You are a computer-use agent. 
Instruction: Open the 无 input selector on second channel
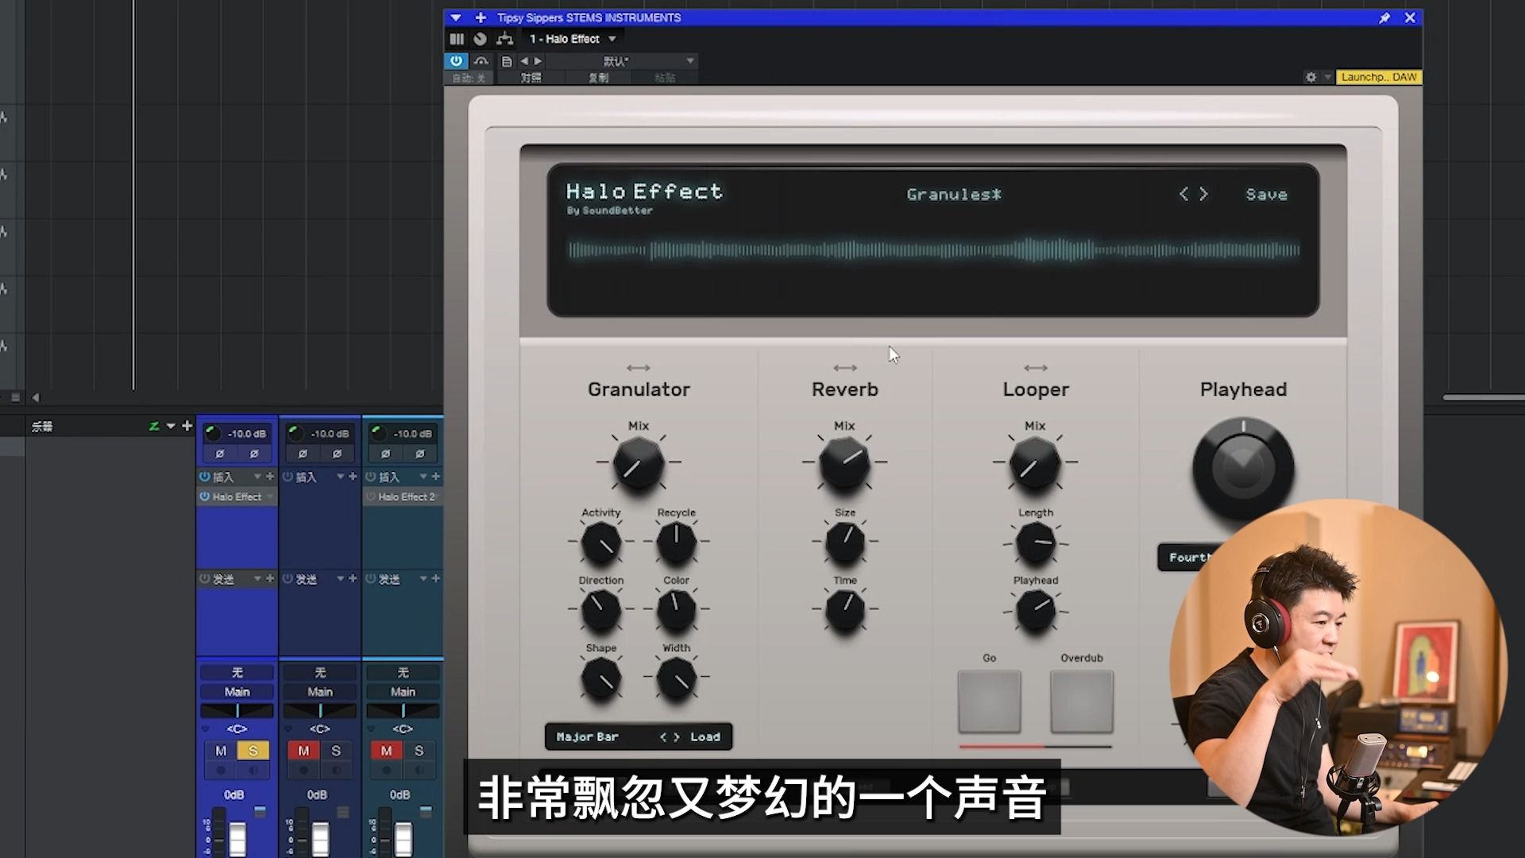pyautogui.click(x=320, y=673)
